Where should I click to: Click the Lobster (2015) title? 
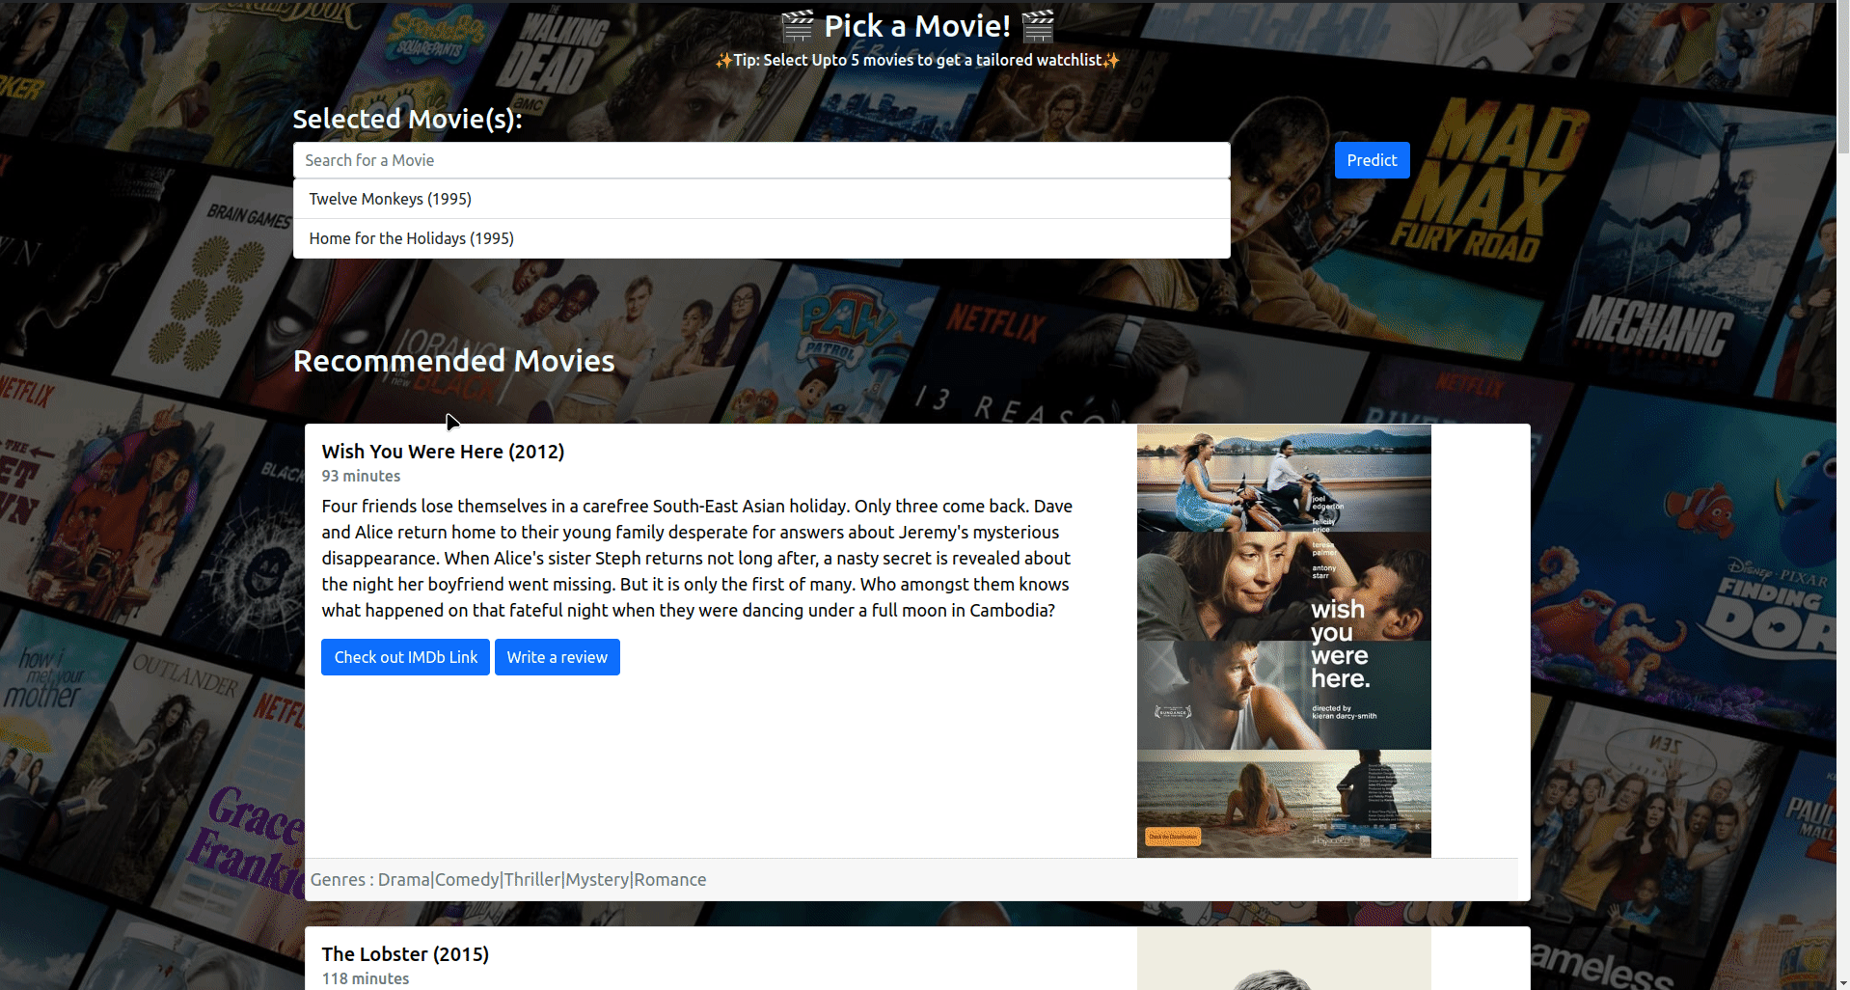[x=405, y=954]
